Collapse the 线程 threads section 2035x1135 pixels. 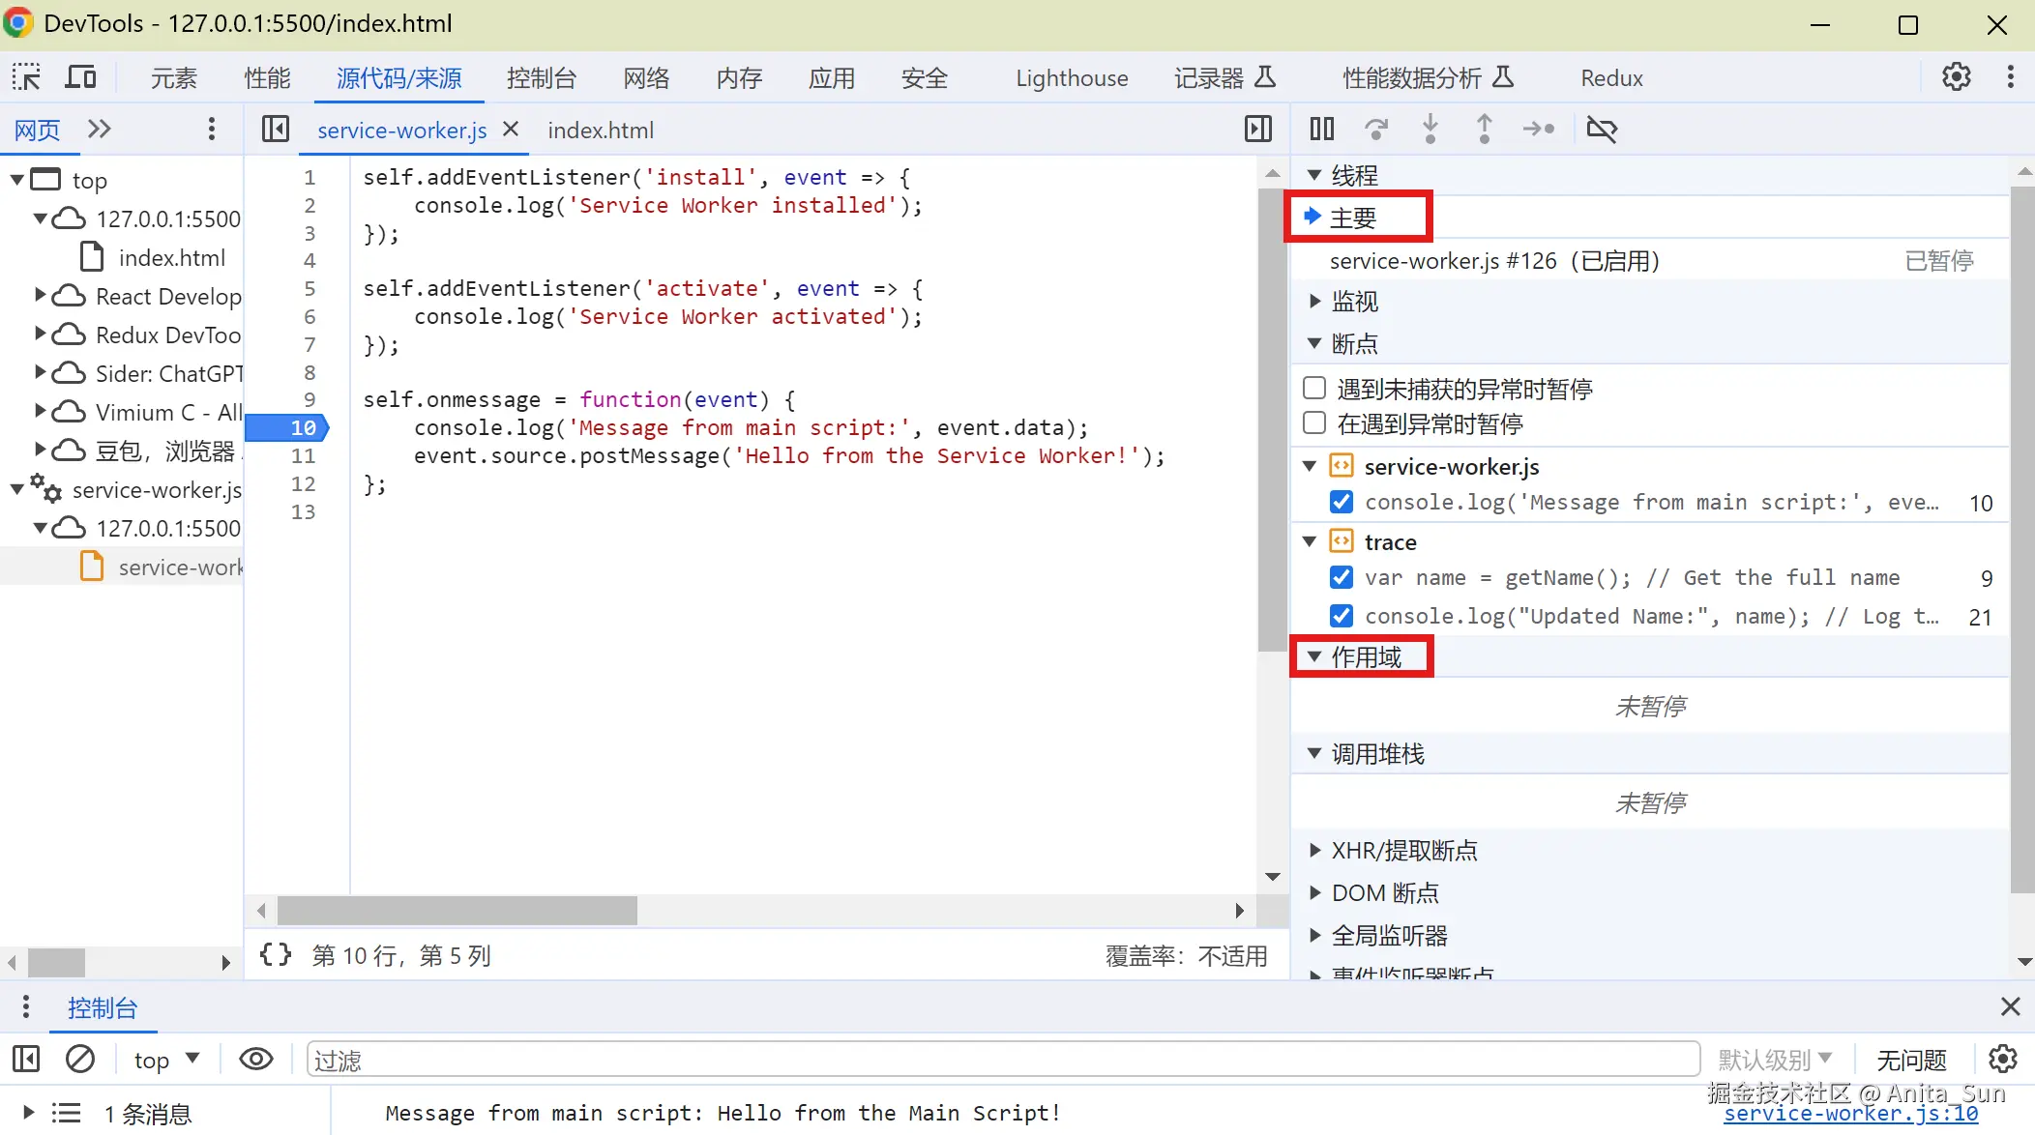1314,175
